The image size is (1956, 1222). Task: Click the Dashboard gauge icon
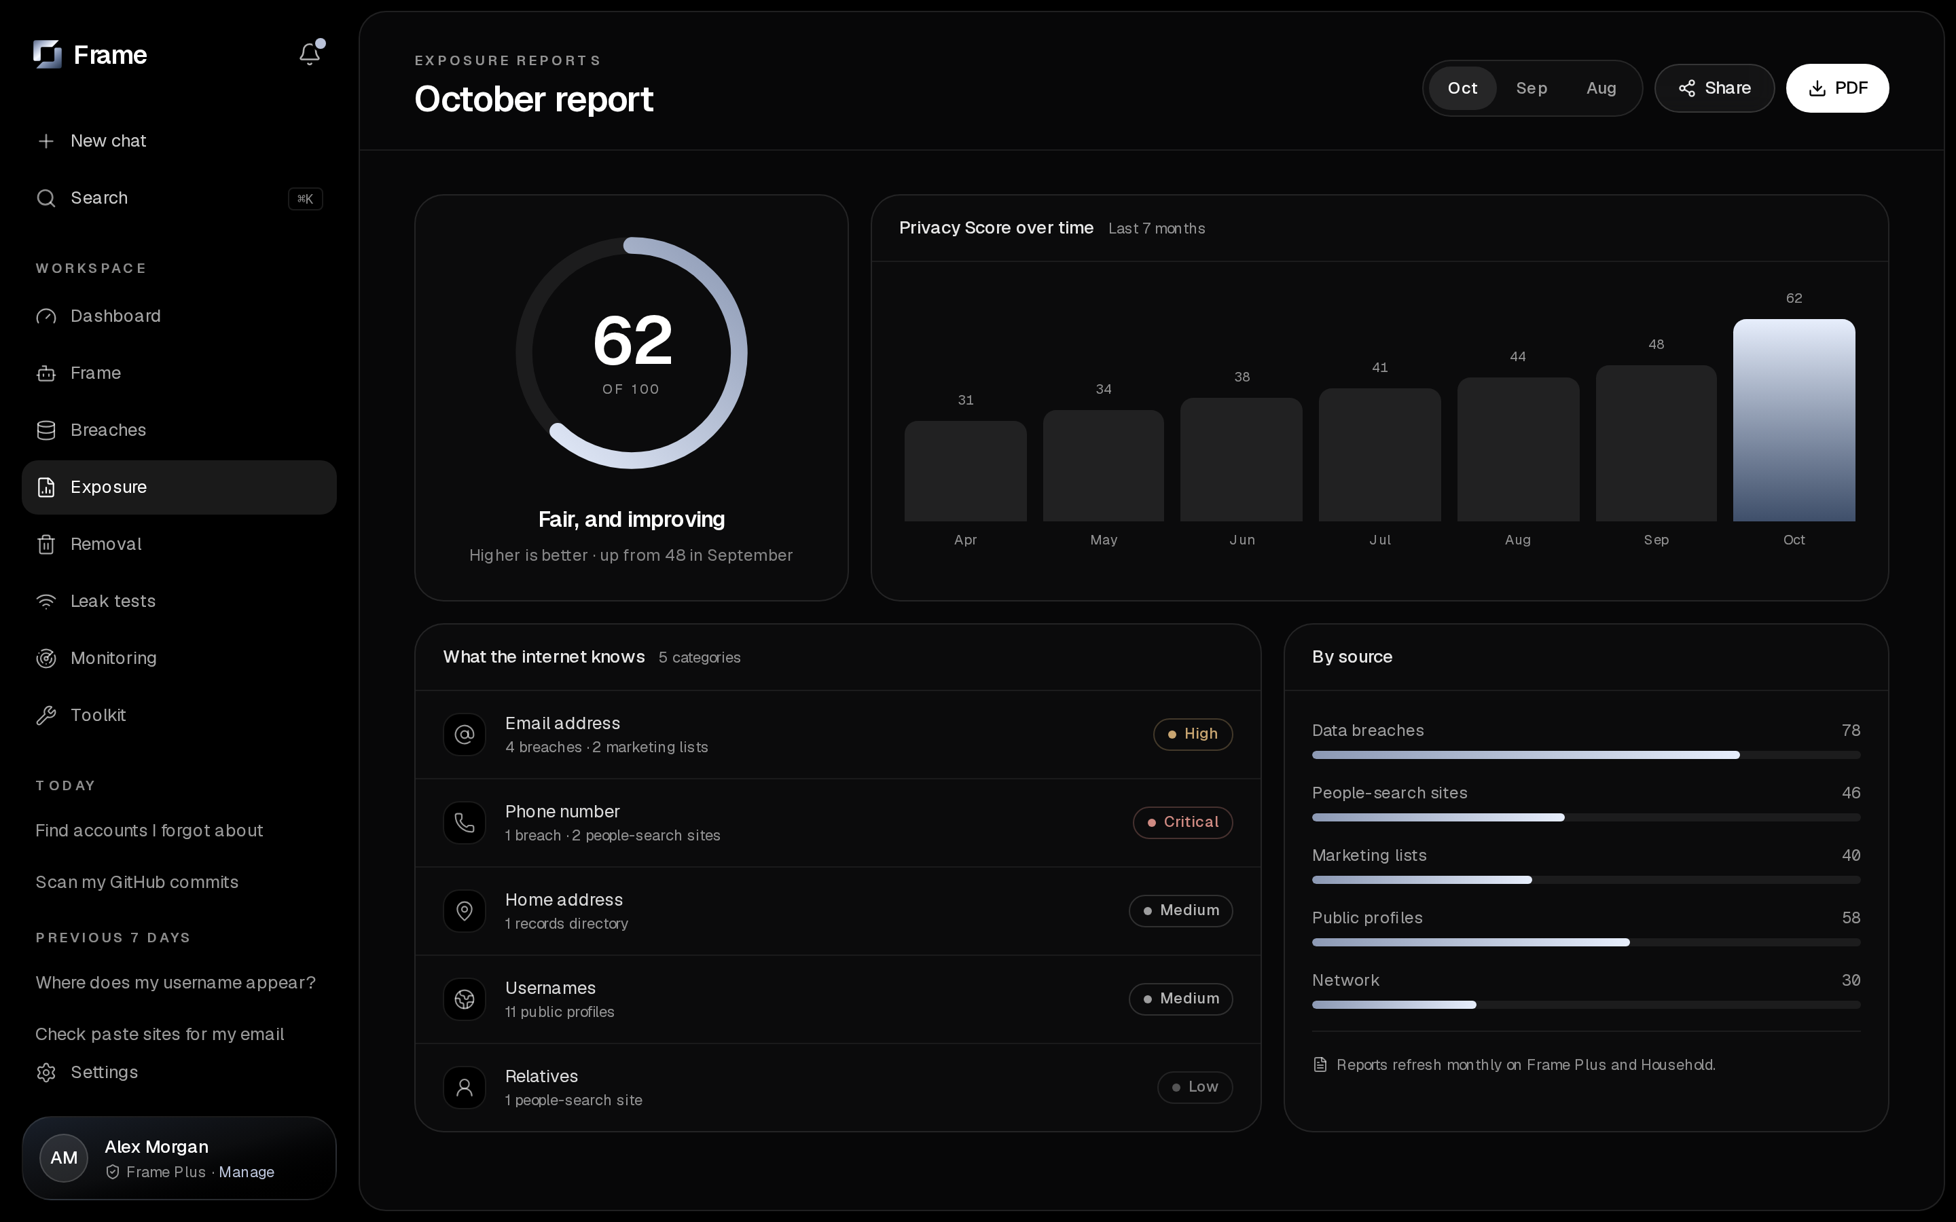point(46,316)
